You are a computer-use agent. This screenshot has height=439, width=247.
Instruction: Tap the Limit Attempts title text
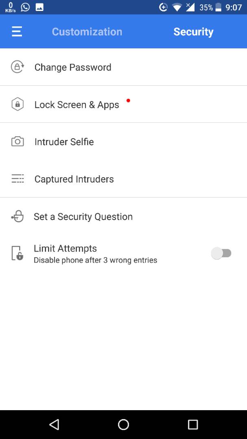[65, 248]
